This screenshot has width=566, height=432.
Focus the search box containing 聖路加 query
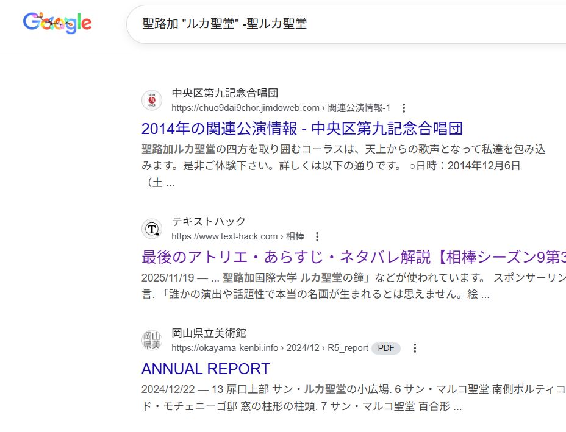342,24
